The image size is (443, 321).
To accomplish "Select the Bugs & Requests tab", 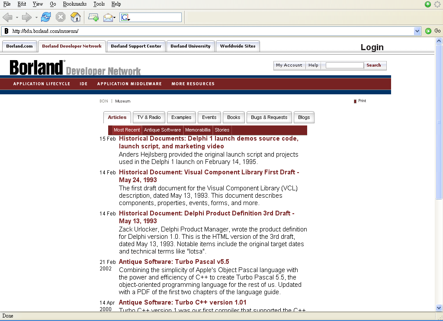I will [x=269, y=117].
